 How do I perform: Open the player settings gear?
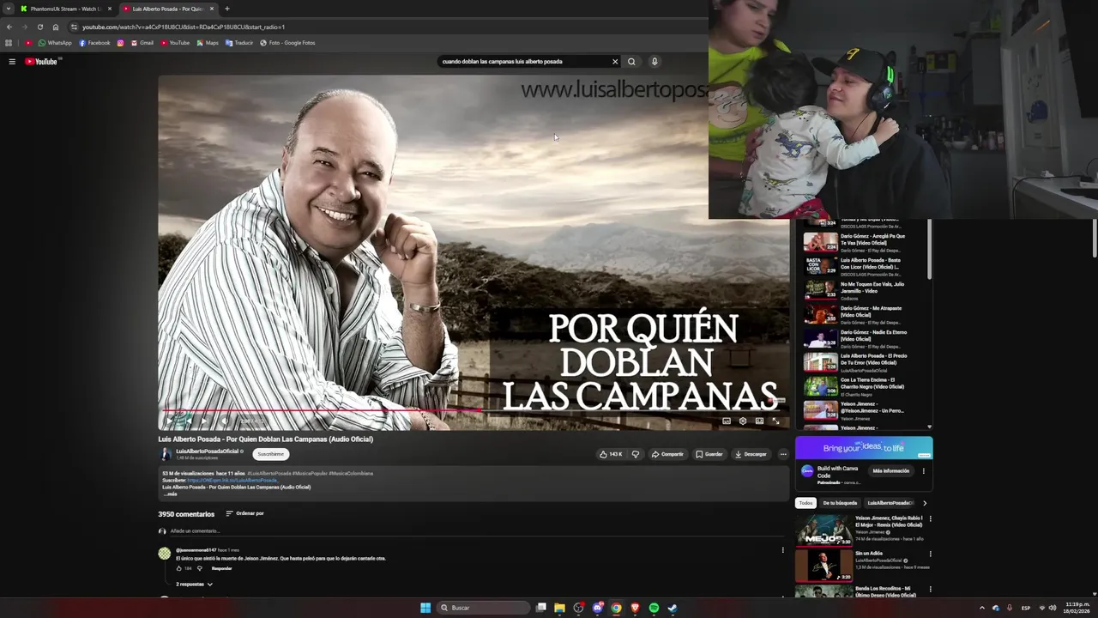click(x=743, y=421)
